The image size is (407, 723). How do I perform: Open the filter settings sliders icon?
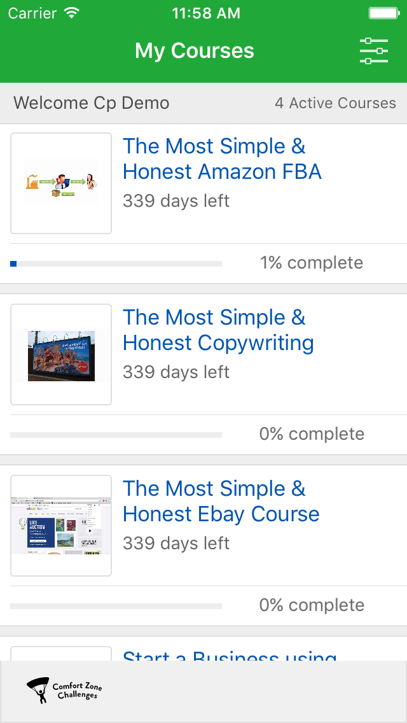point(374,51)
